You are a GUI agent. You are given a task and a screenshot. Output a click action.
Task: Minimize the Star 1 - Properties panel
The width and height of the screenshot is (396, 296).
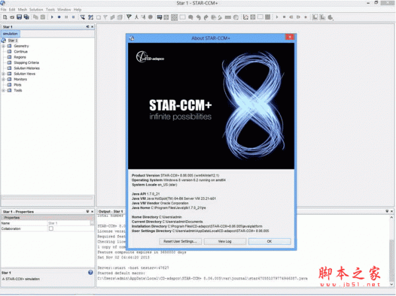coord(88,212)
